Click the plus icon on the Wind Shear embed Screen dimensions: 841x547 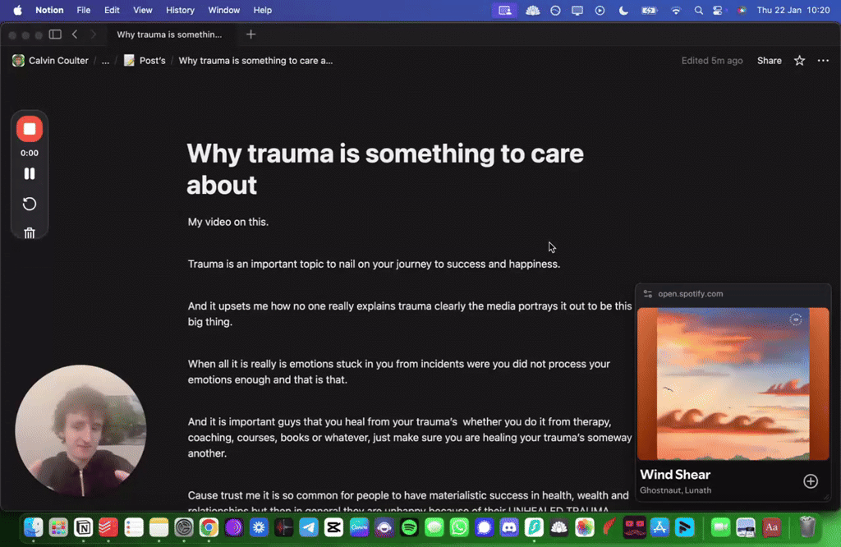tap(811, 481)
